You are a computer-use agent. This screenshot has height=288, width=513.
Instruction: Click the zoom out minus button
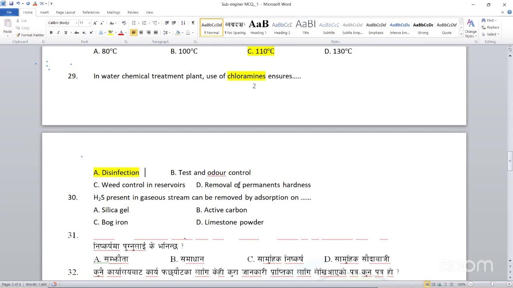(x=471, y=284)
